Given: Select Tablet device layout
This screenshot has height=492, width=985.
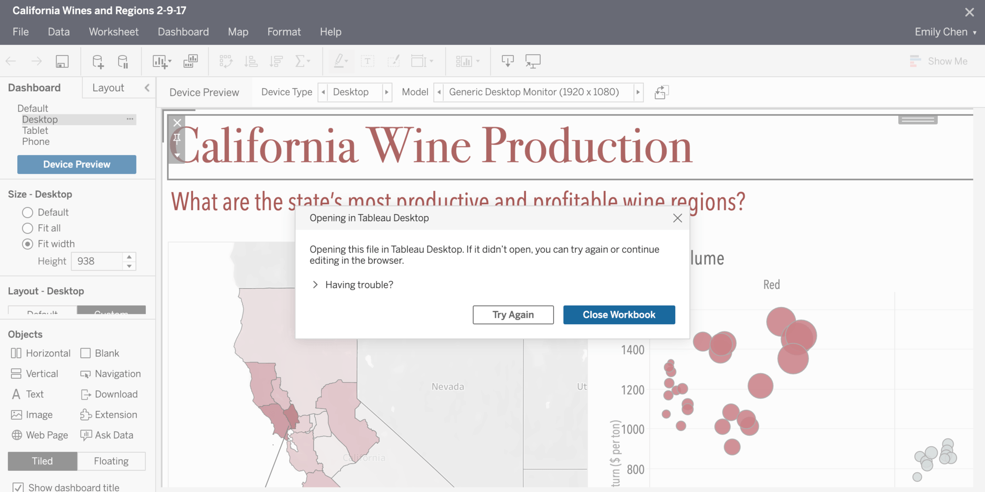Looking at the screenshot, I should pyautogui.click(x=35, y=130).
